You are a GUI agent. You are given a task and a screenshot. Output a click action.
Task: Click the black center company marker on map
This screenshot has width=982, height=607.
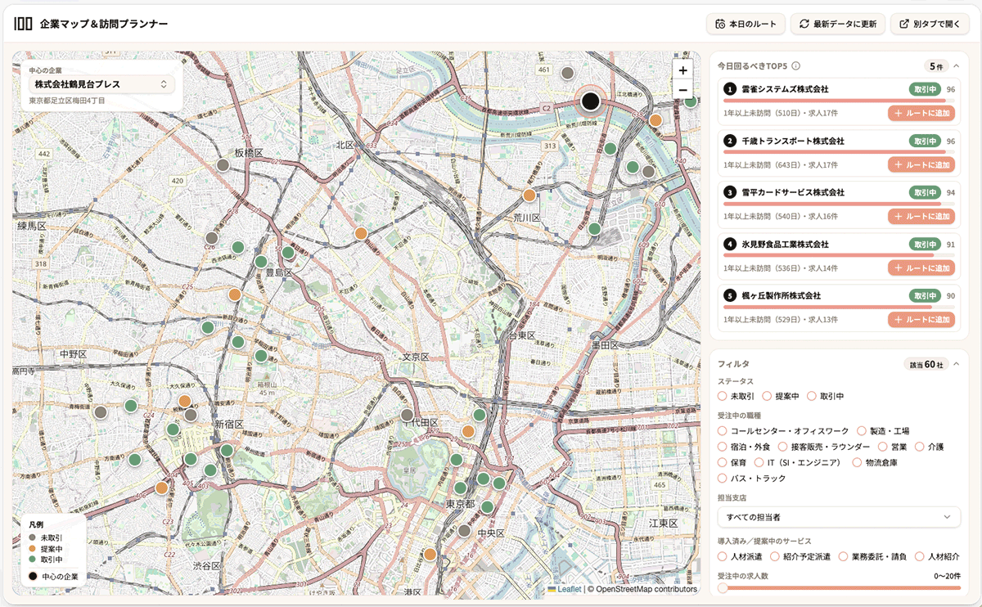point(591,101)
